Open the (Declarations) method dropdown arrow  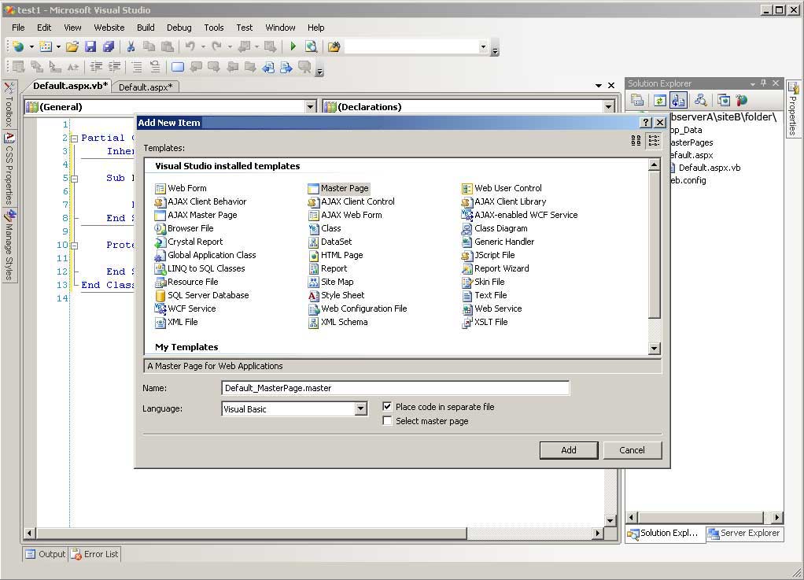(608, 107)
